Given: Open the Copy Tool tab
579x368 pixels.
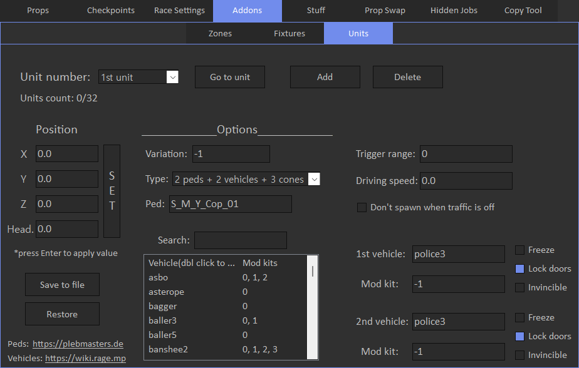Looking at the screenshot, I should pyautogui.click(x=523, y=11).
